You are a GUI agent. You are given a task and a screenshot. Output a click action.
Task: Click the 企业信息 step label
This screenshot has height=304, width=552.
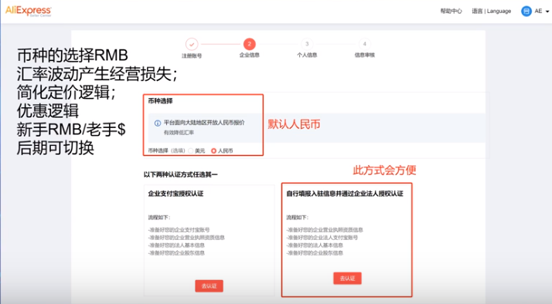[x=249, y=56]
